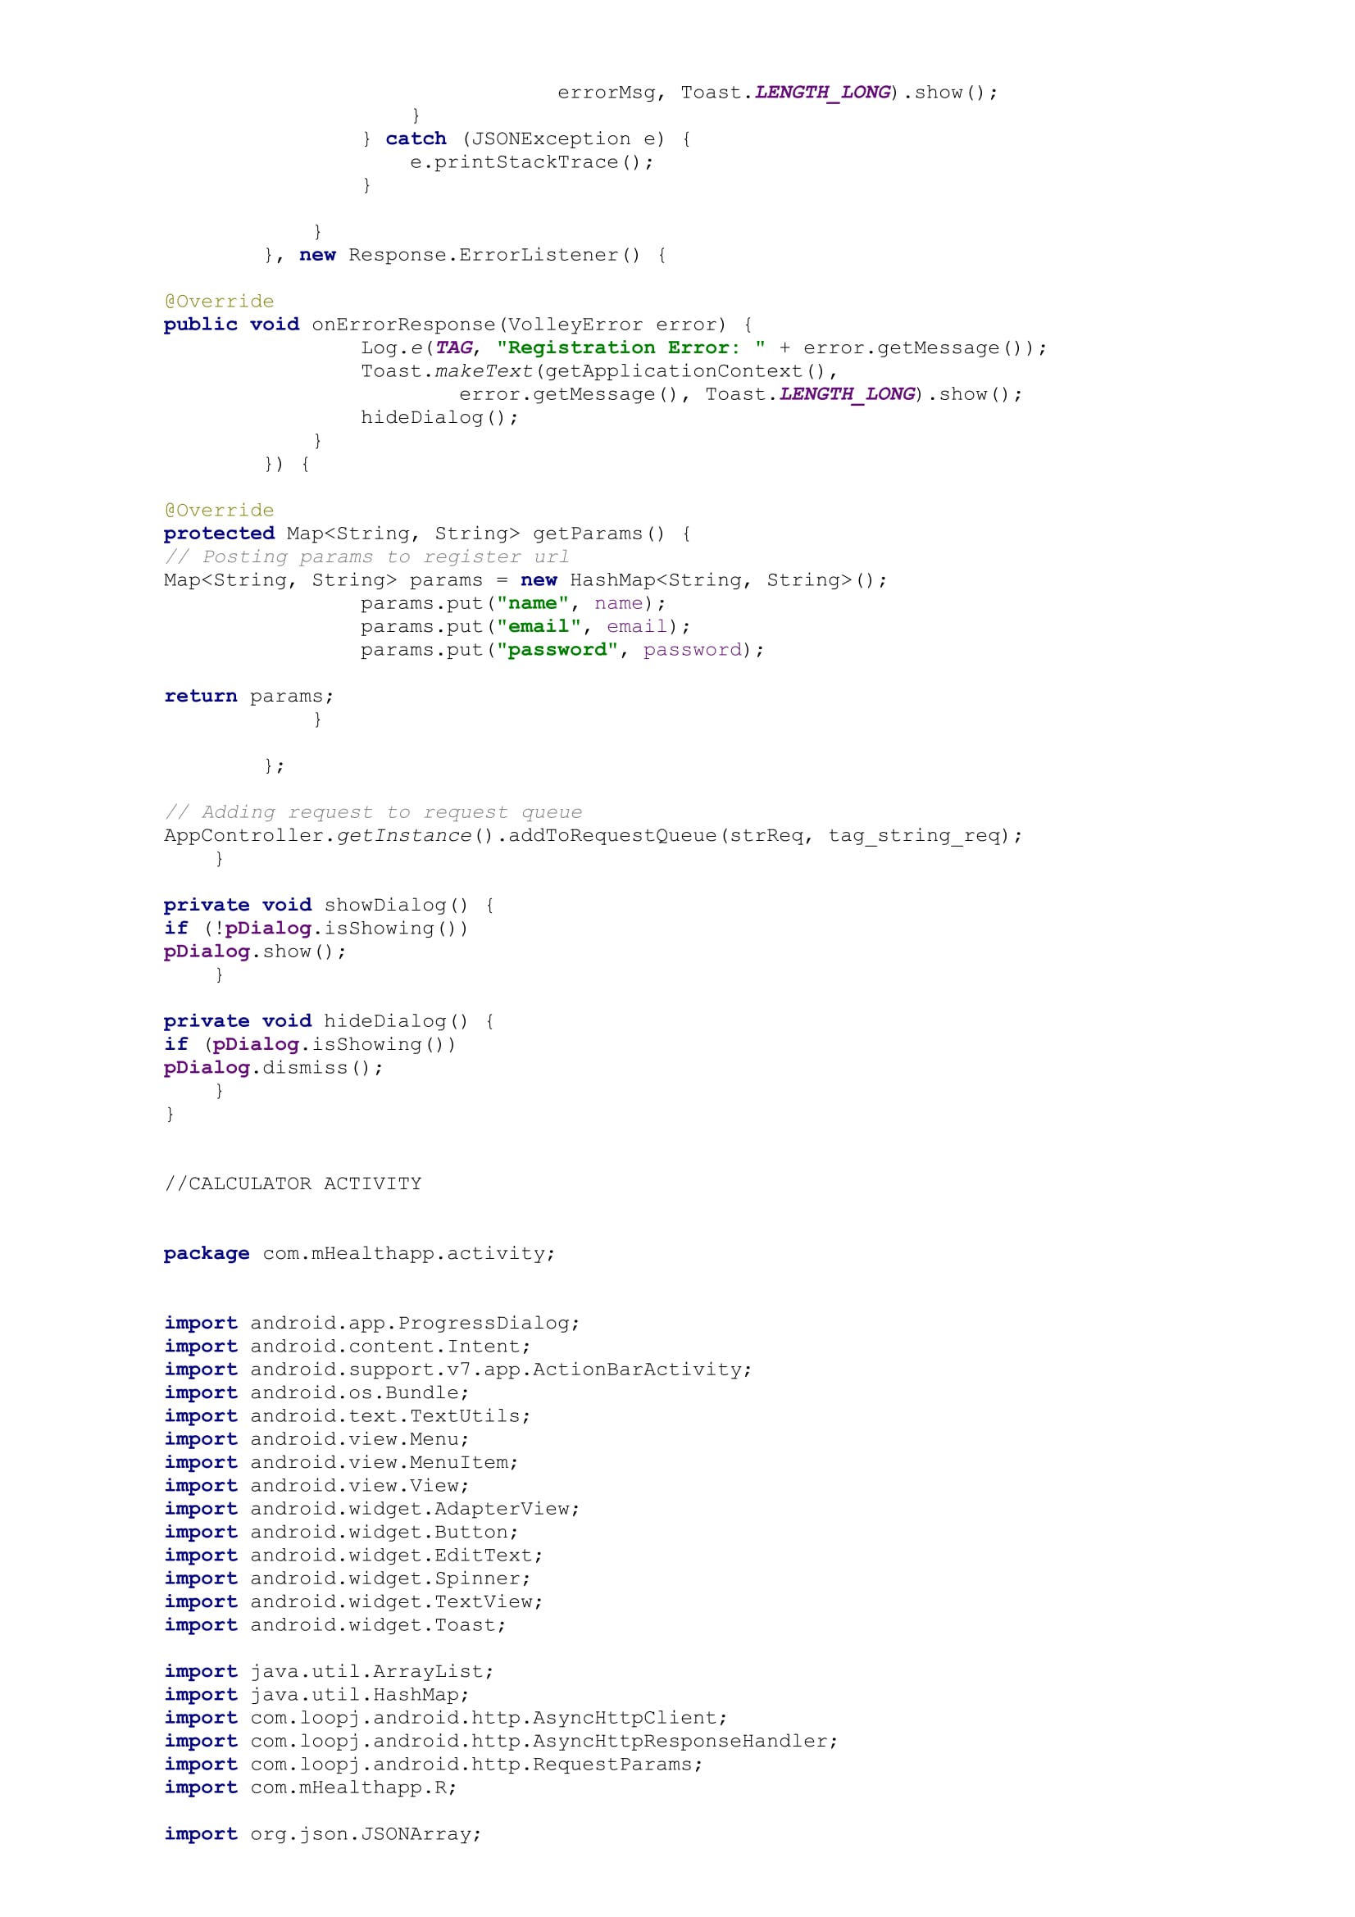Click the import android.widget.Spinner line
Image resolution: width=1355 pixels, height=1917 pixels.
347,1579
